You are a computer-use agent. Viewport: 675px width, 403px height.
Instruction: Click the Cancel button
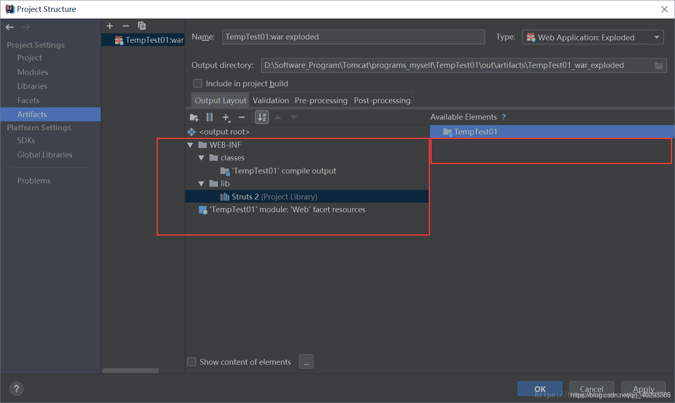(x=591, y=389)
